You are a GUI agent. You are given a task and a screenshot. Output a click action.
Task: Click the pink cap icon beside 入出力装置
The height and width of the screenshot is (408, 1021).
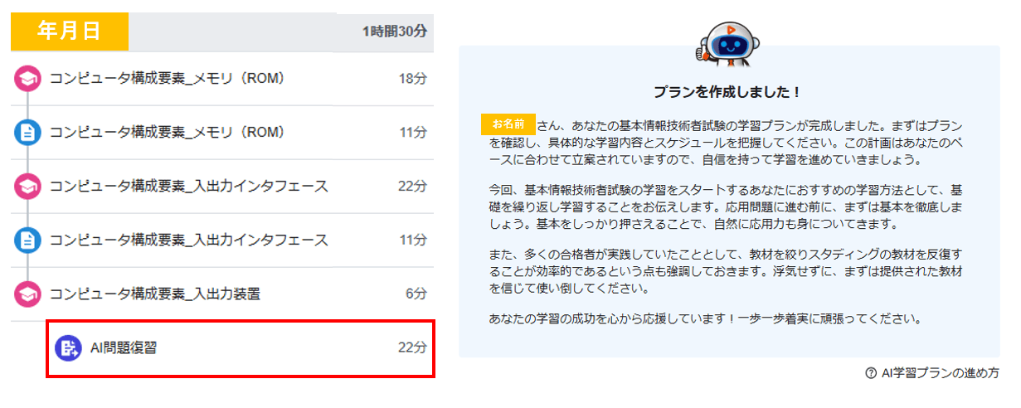[x=27, y=294]
